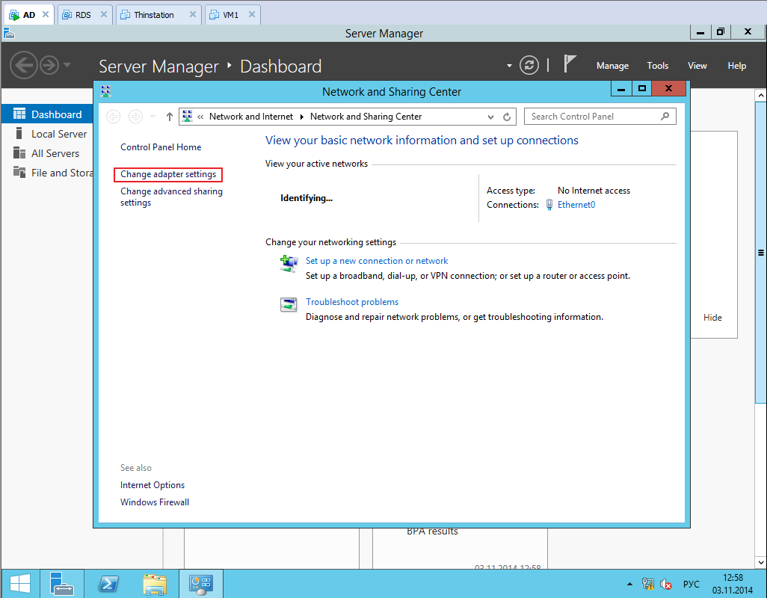
Task: Click the Troubleshoot problems icon
Action: click(289, 305)
